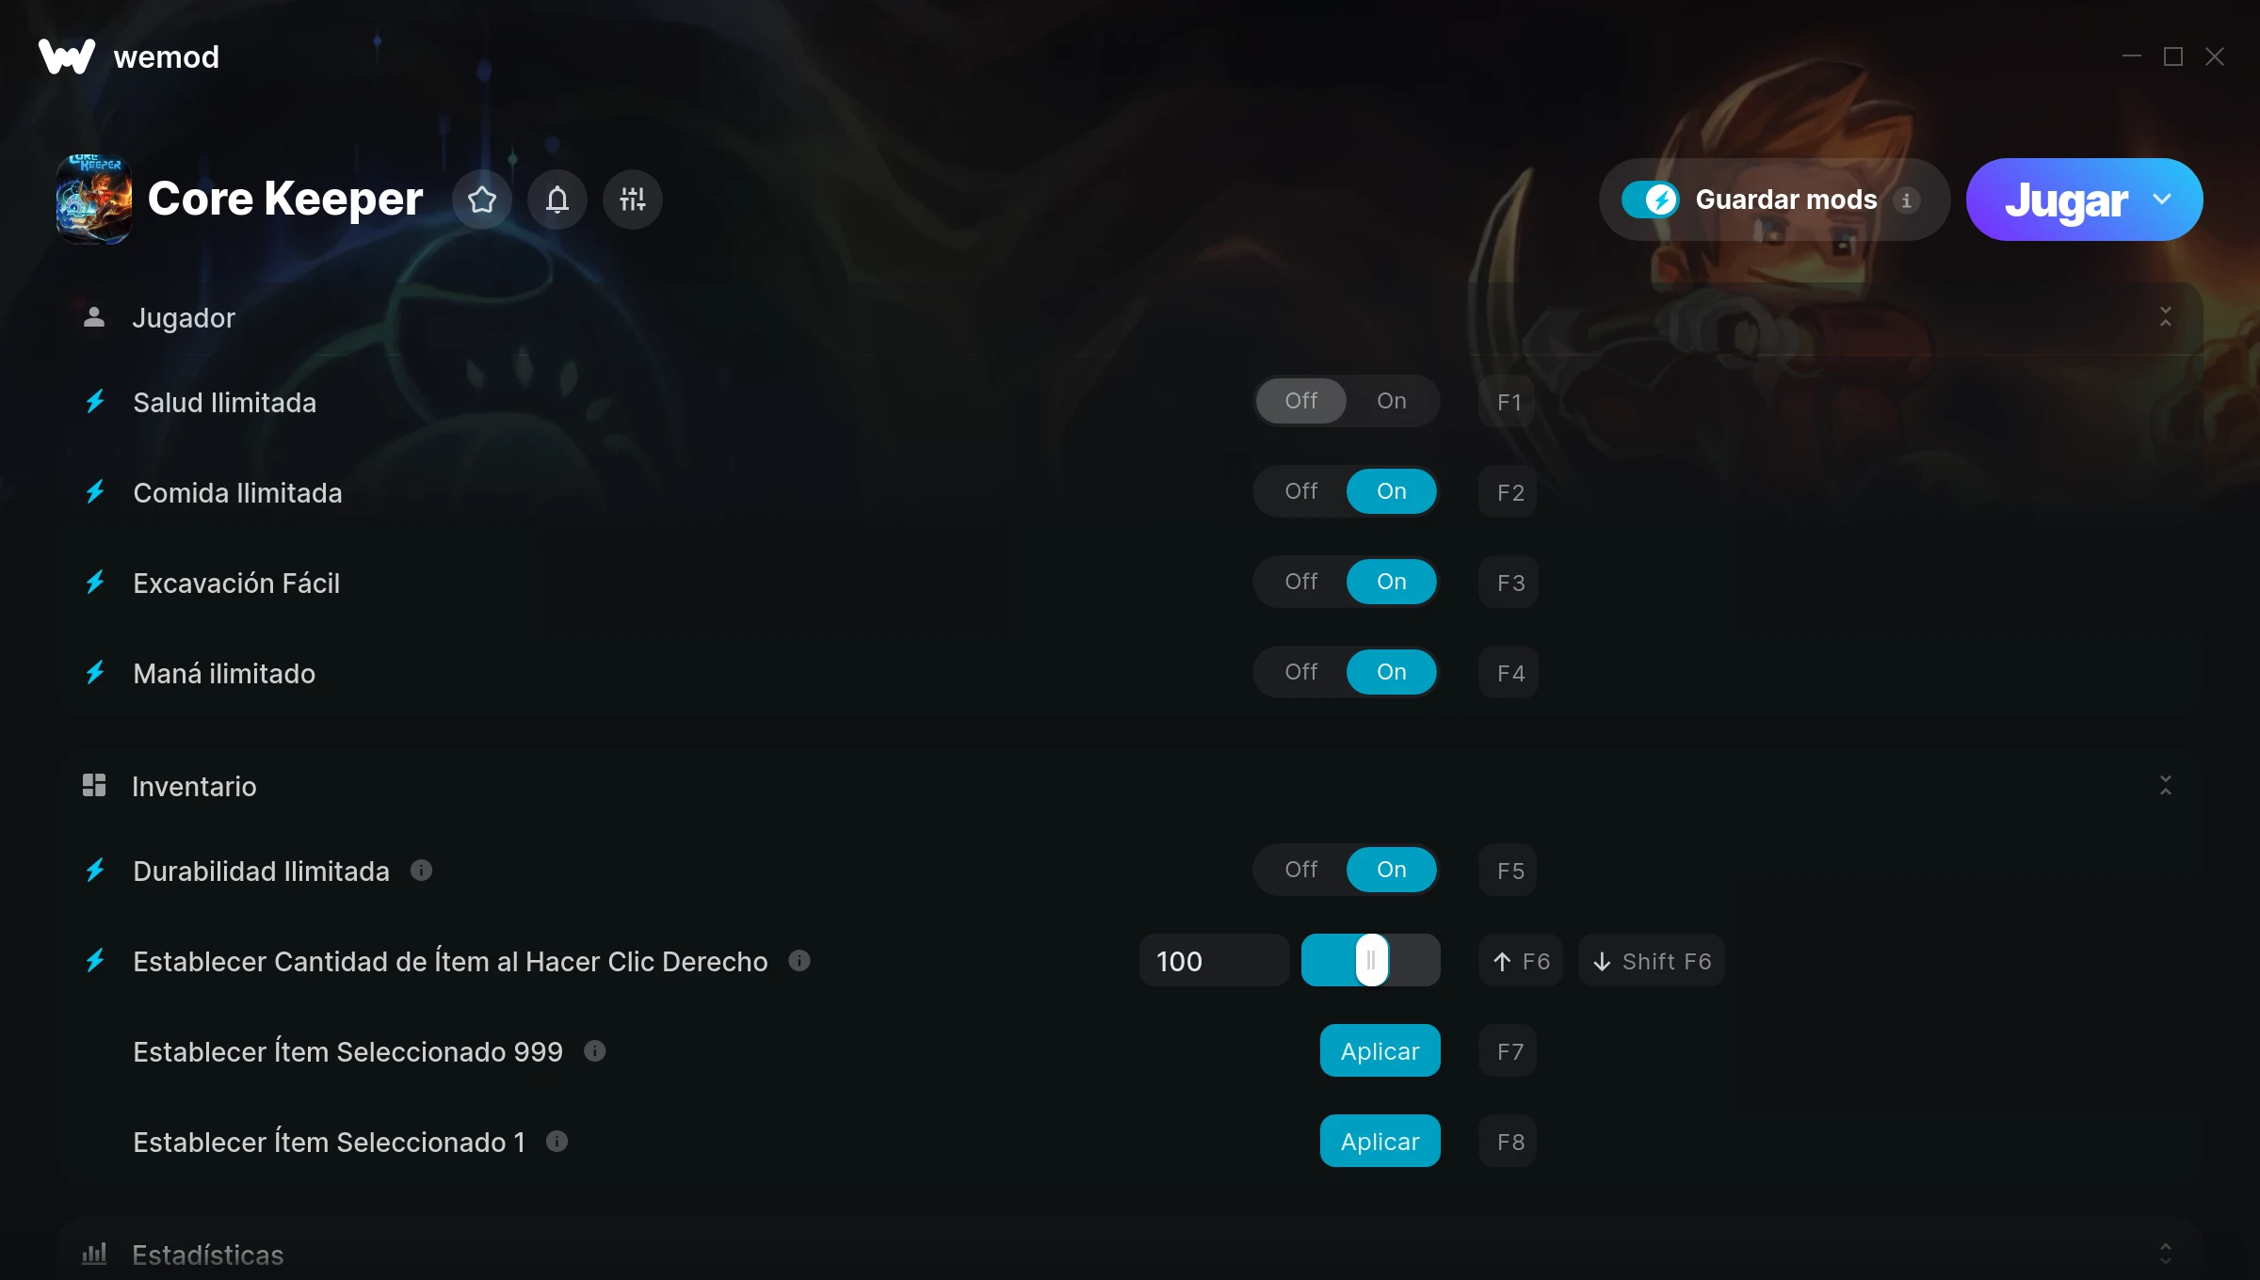
Task: Click the item quantity field showing 100
Action: [x=1215, y=961]
